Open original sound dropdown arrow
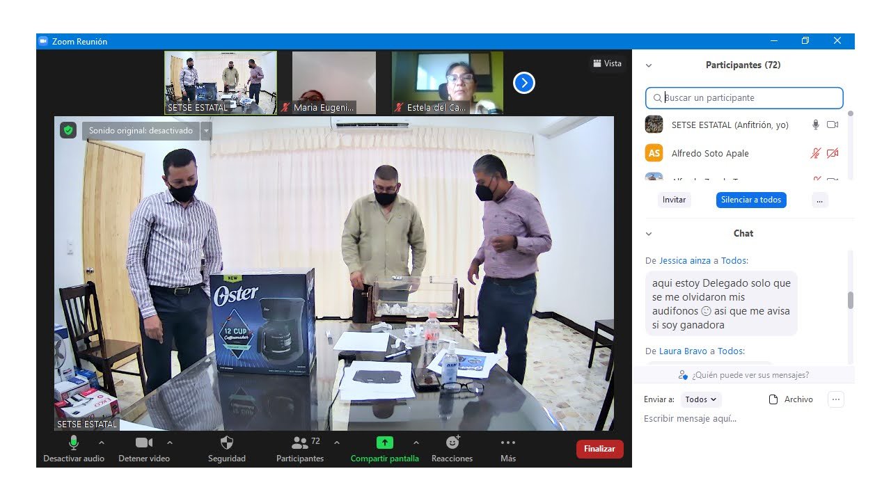 pos(206,130)
